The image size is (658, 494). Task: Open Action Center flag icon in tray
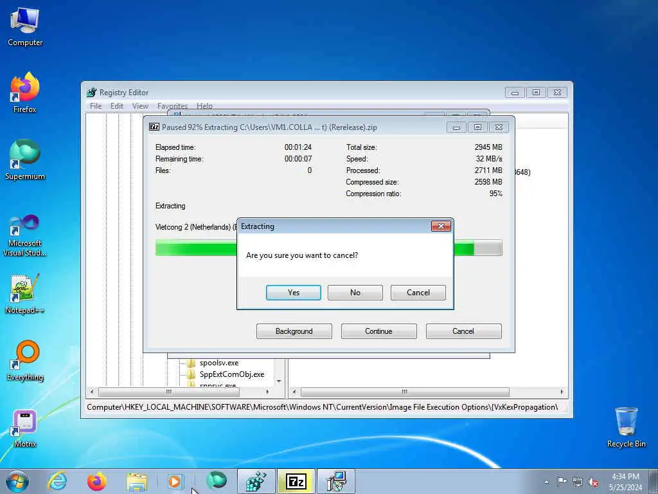point(562,481)
